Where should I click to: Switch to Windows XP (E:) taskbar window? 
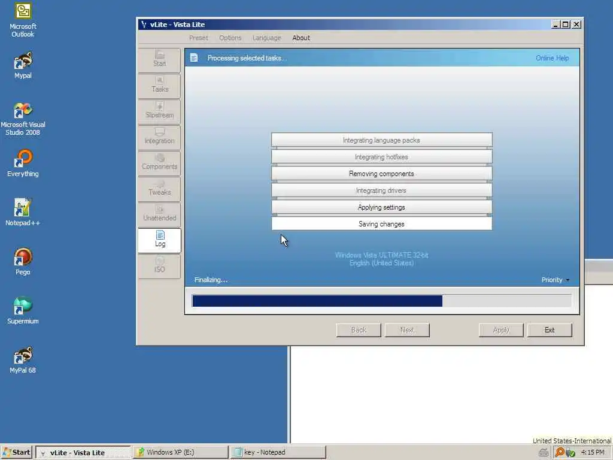click(x=180, y=453)
